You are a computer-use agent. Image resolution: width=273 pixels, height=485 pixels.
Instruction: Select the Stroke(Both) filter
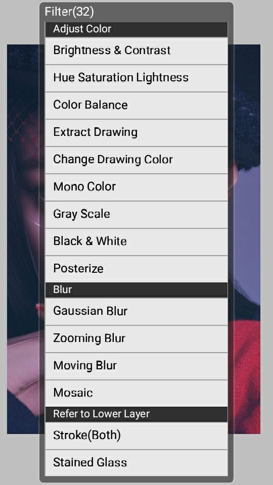136,436
